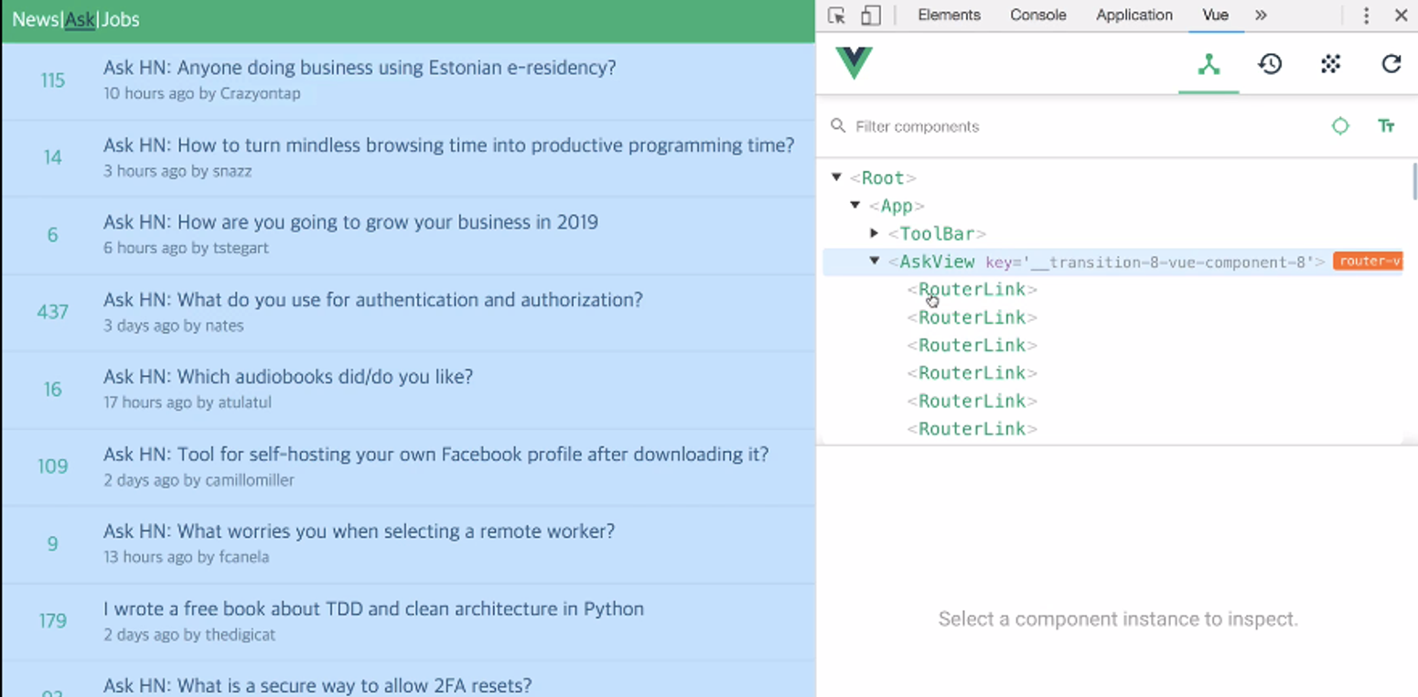Toggle the format component names icon

click(x=1386, y=126)
